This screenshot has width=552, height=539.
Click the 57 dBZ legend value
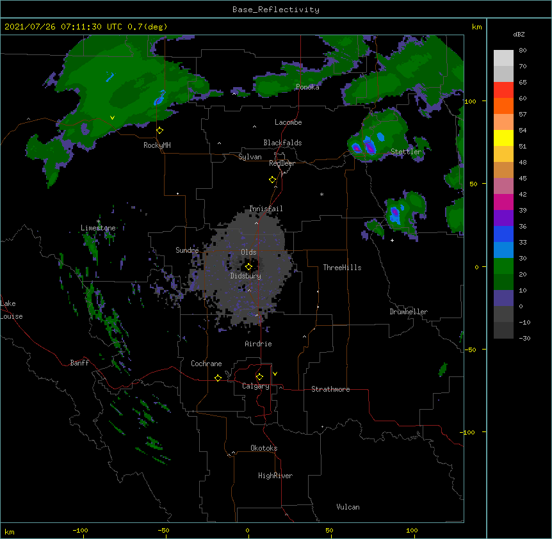pos(523,115)
